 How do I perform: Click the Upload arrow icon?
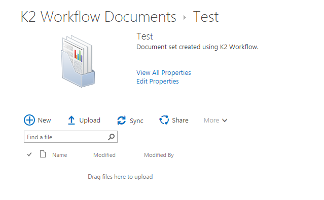(x=71, y=121)
